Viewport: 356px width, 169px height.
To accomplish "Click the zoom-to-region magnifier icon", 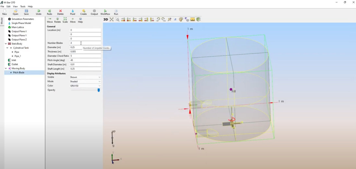I will coord(117,19).
